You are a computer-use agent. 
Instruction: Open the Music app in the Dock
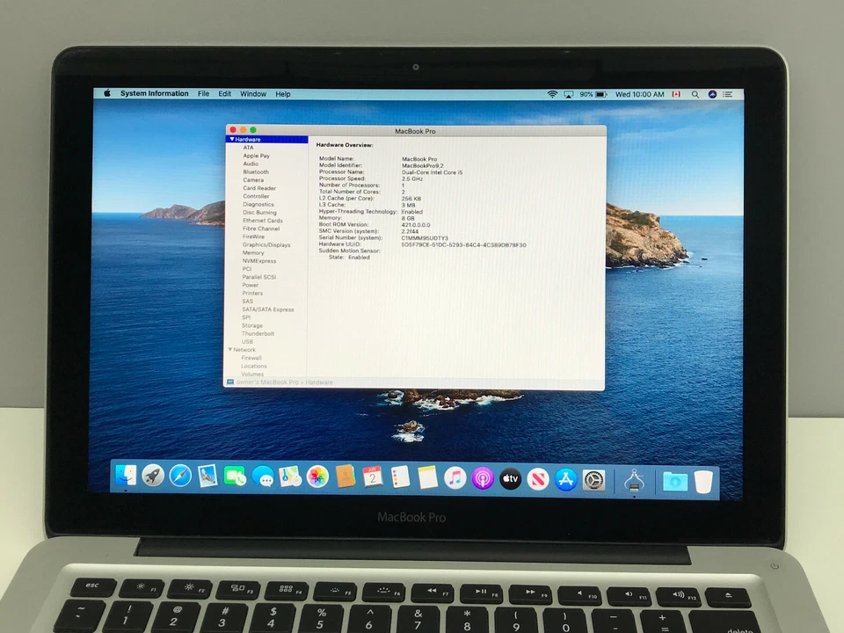coord(455,479)
